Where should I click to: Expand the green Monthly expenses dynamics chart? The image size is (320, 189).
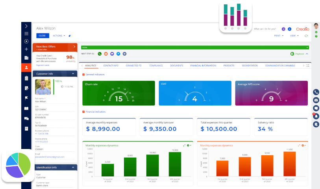click(x=184, y=145)
